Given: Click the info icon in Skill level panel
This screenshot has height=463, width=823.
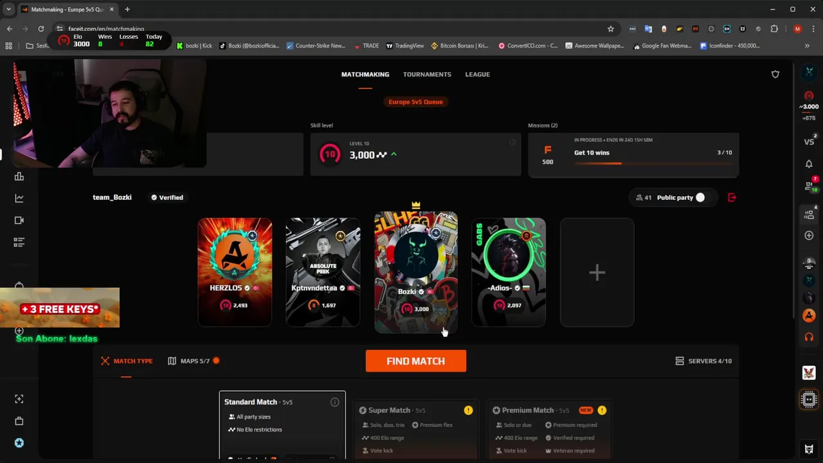Looking at the screenshot, I should pos(512,142).
